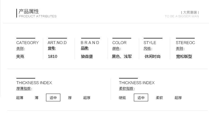The height and width of the screenshot is (113, 209).
Task: Select the 厚 thickness option
Action: pos(70,98)
